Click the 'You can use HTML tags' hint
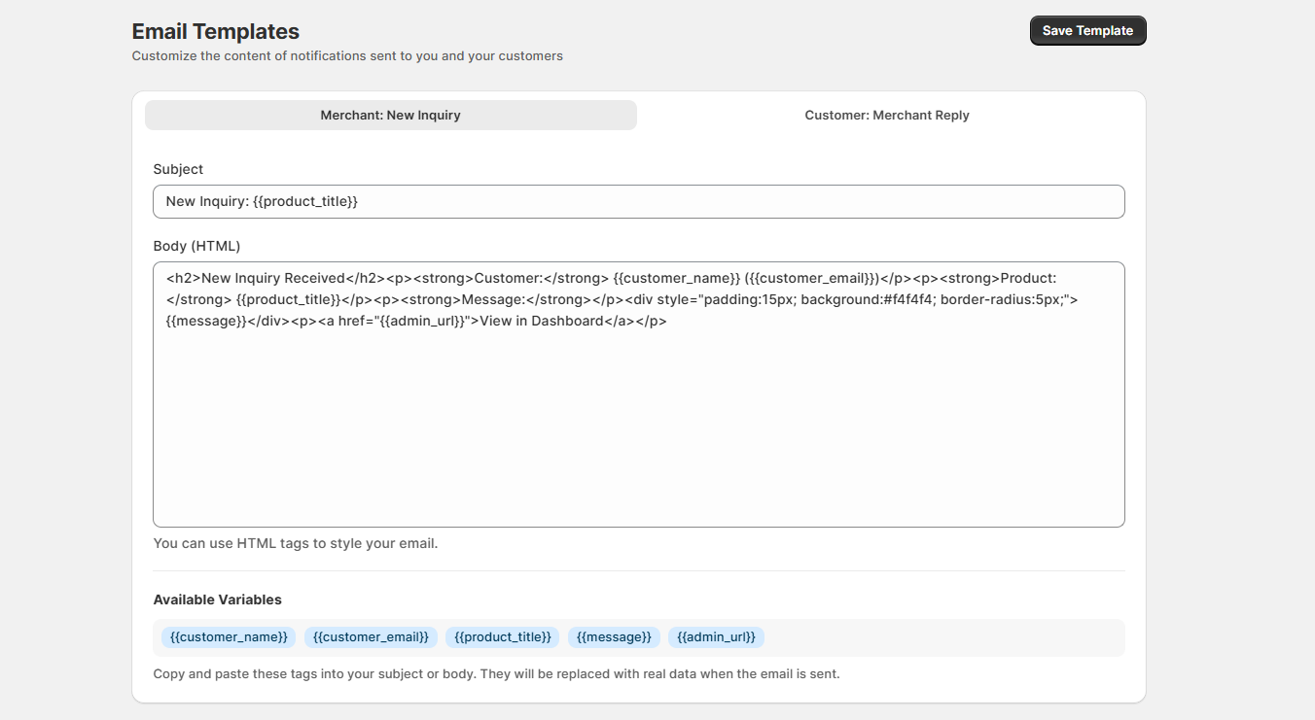 pos(296,543)
